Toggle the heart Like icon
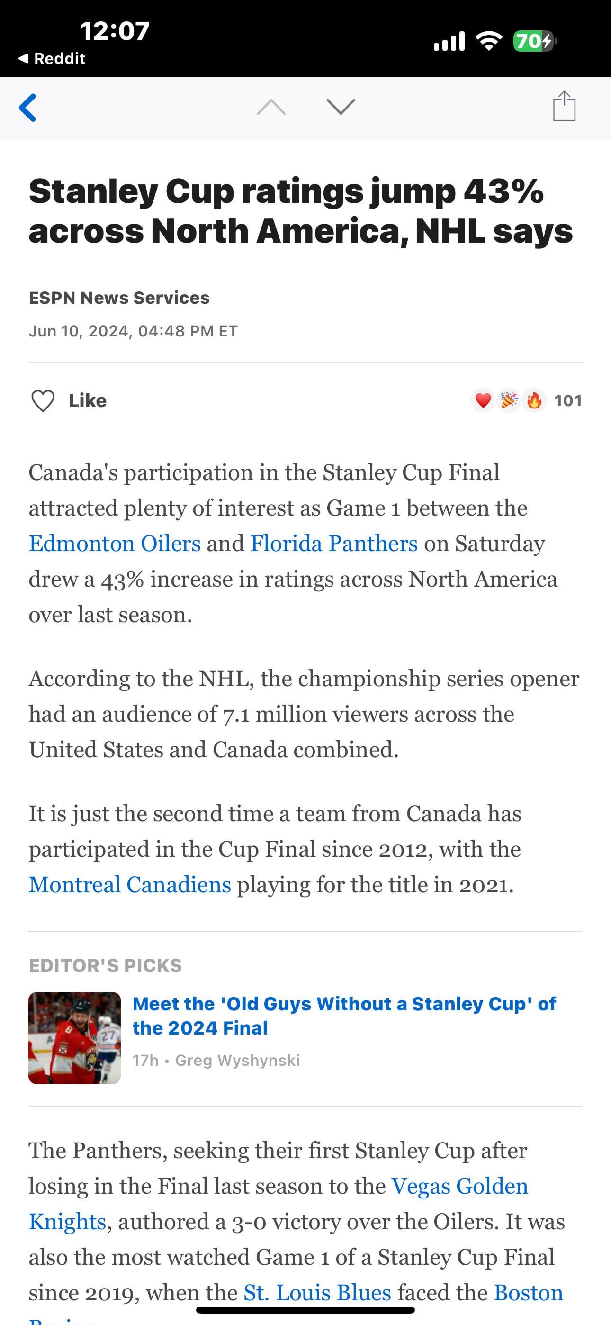611x1325 pixels. pos(43,401)
